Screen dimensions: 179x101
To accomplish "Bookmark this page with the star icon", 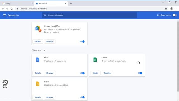I will click(166, 9).
